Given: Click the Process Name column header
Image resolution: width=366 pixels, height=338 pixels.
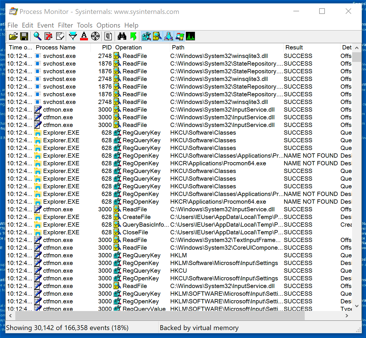Looking at the screenshot, I should [62, 47].
